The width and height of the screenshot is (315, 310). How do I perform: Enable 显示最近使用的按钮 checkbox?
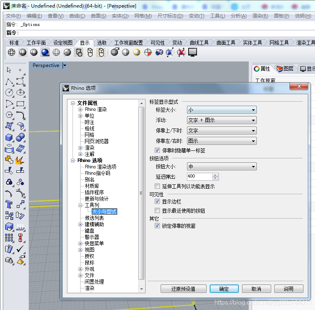[157, 211]
